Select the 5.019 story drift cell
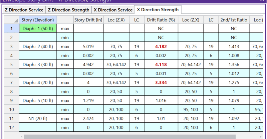 [88, 47]
